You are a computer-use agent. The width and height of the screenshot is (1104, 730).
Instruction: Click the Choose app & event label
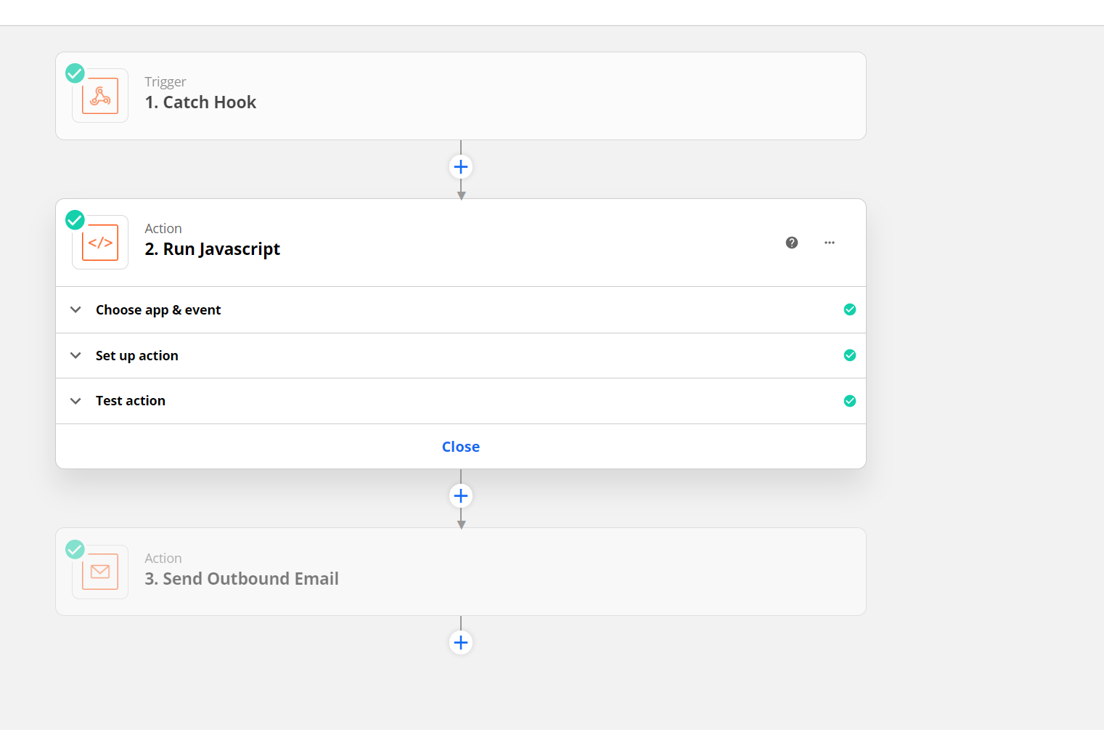158,310
